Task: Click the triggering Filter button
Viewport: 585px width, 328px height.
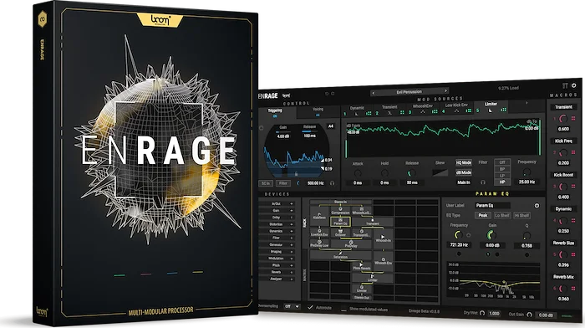Action: [x=283, y=183]
